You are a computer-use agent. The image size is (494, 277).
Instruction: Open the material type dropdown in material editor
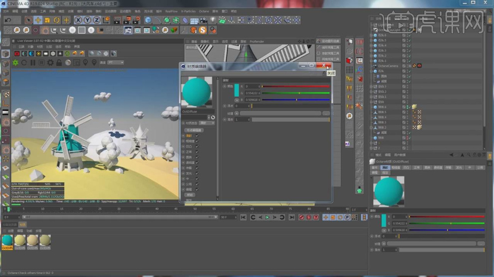[x=207, y=123]
